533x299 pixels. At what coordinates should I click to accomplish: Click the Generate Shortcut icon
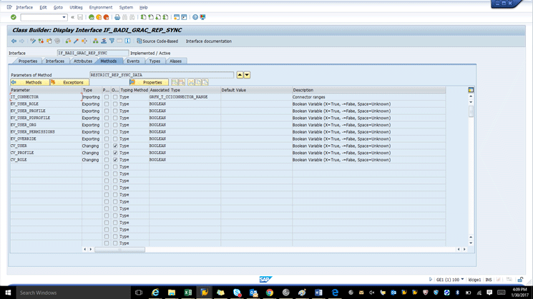184,17
